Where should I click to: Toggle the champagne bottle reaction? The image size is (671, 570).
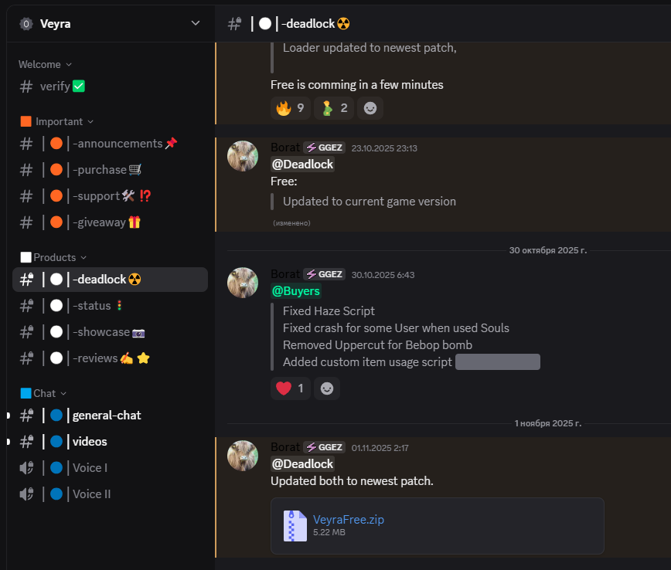tap(334, 108)
